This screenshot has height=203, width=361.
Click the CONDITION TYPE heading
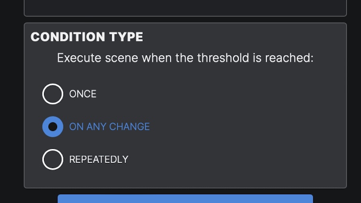87,37
